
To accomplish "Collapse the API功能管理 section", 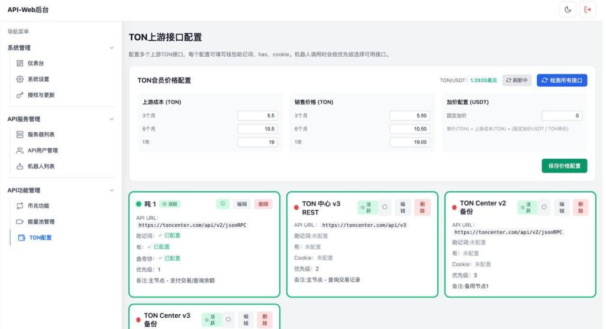I will [x=112, y=191].
